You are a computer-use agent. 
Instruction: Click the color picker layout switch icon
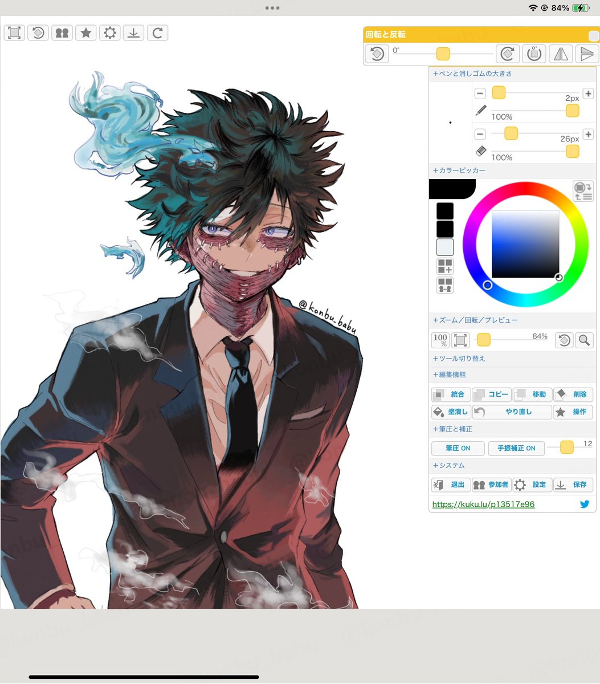click(583, 191)
